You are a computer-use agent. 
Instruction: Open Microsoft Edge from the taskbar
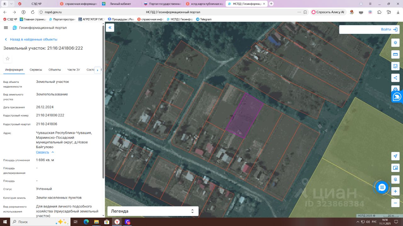pos(86,222)
